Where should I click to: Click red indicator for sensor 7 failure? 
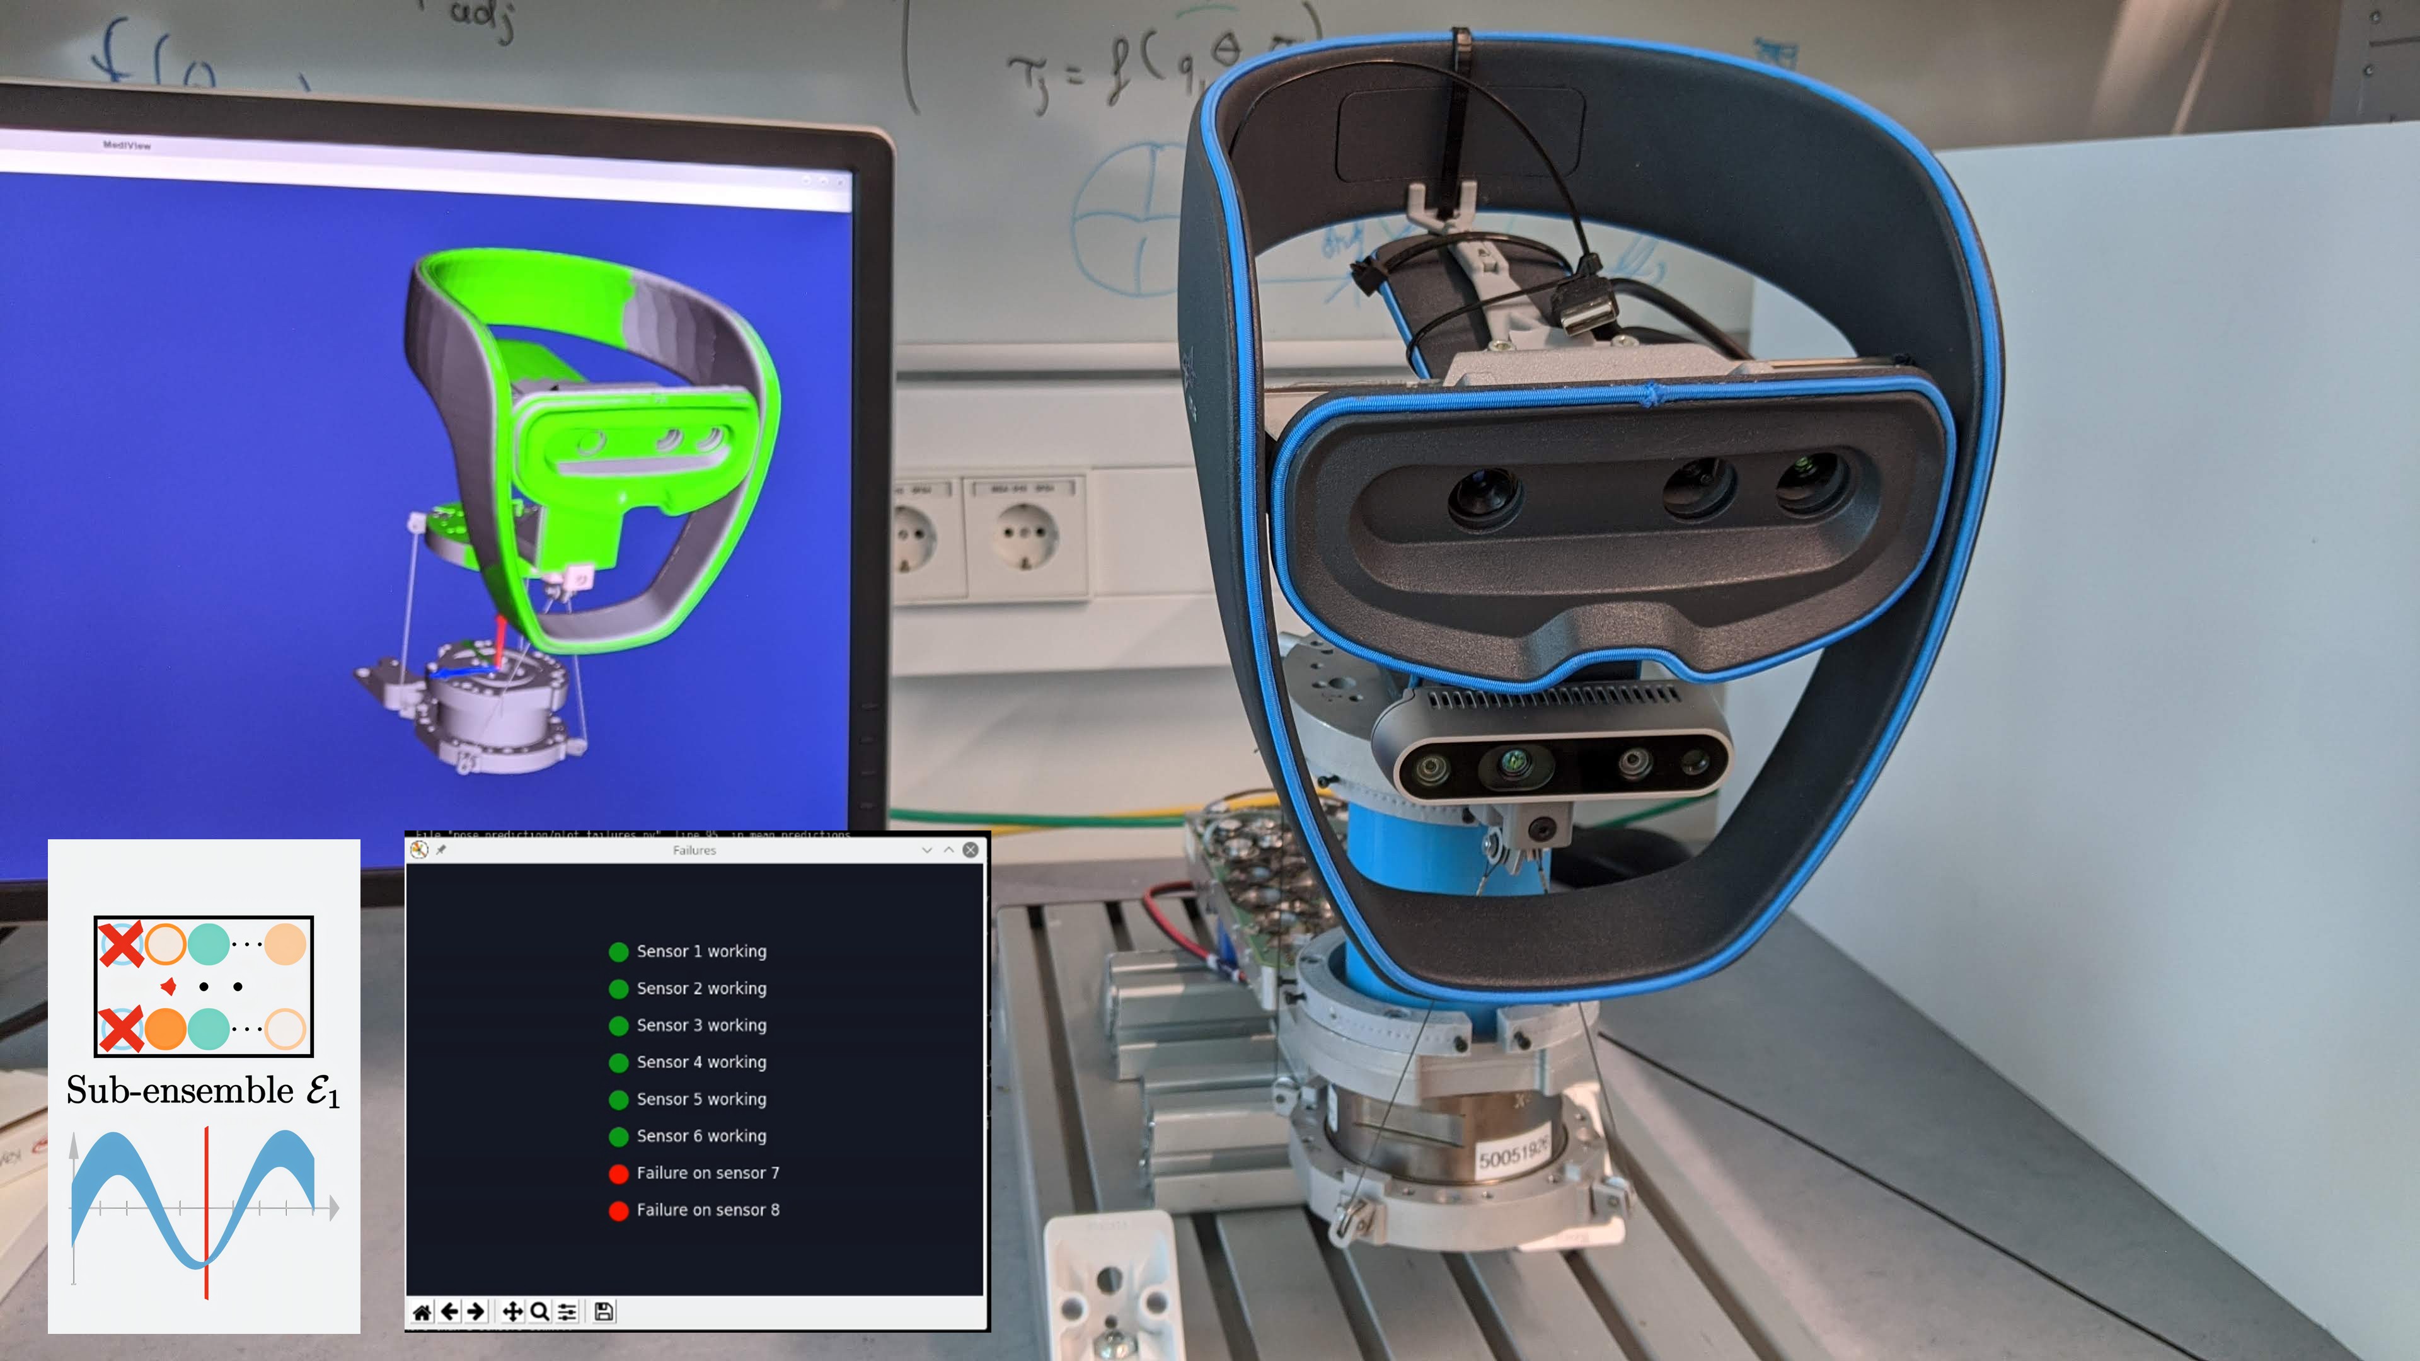618,1174
